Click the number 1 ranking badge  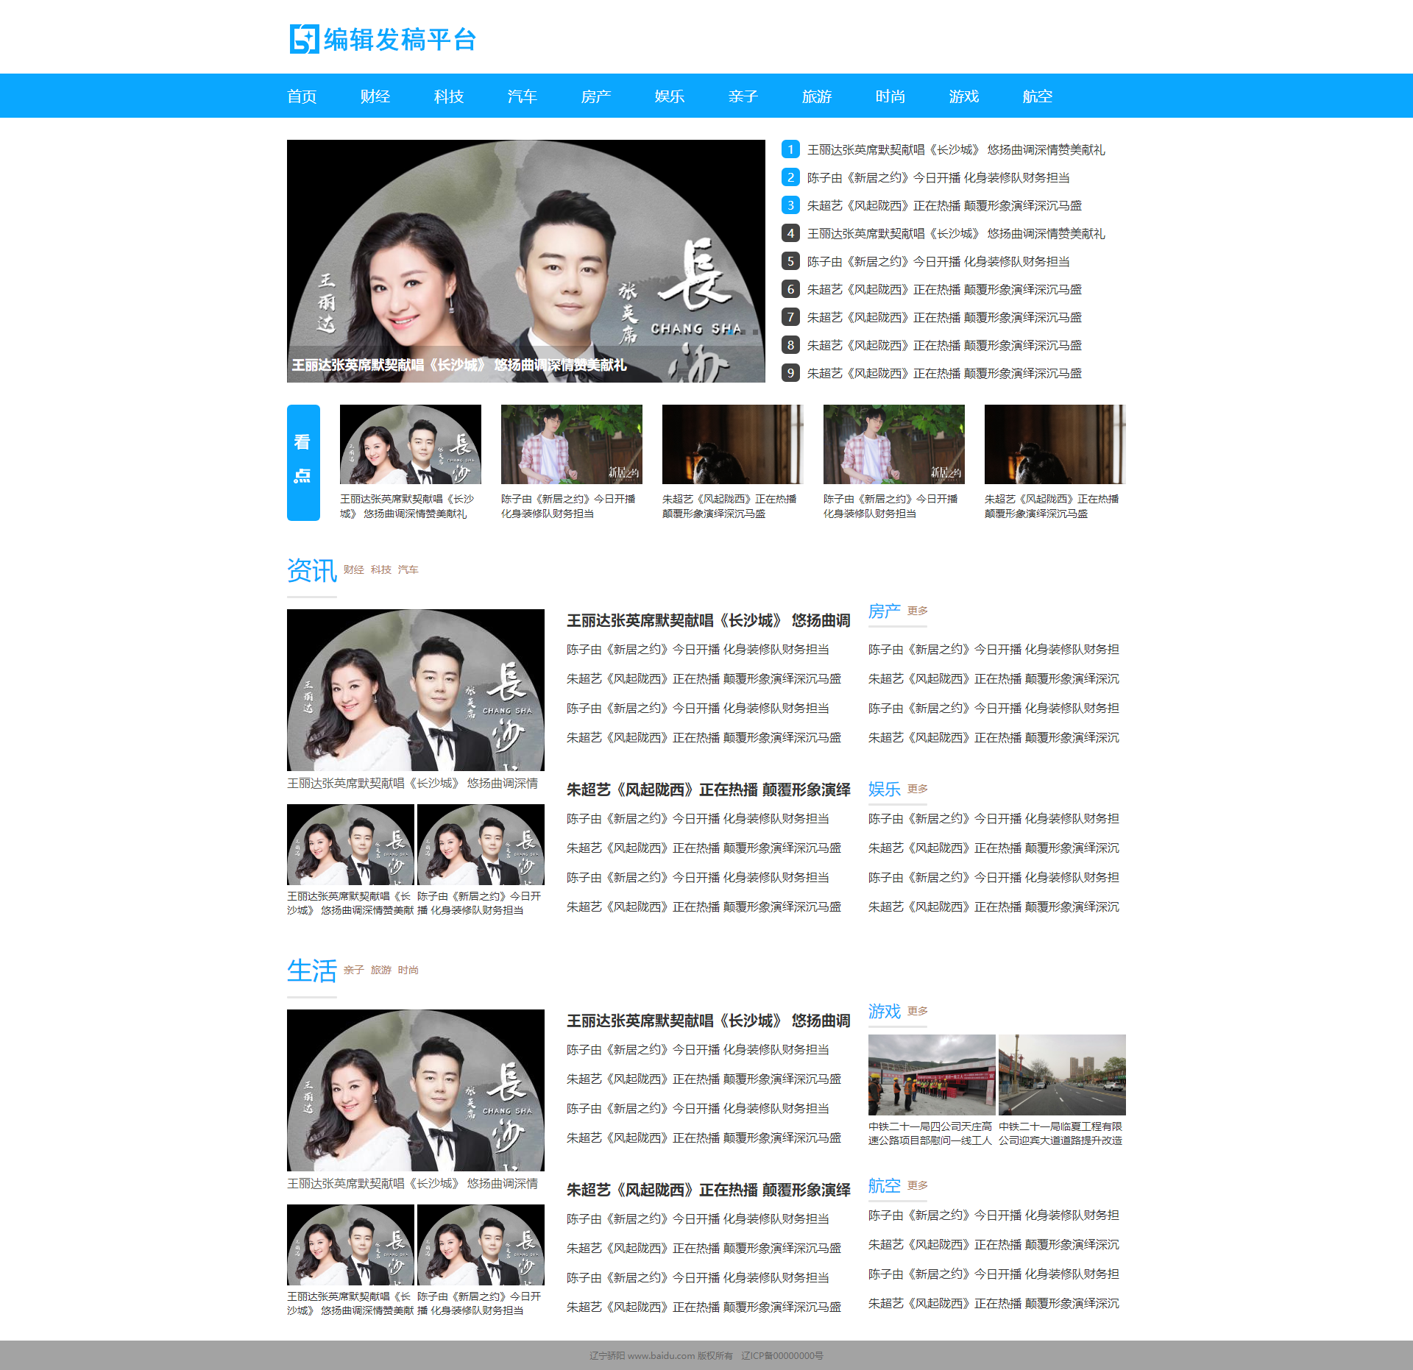click(790, 149)
